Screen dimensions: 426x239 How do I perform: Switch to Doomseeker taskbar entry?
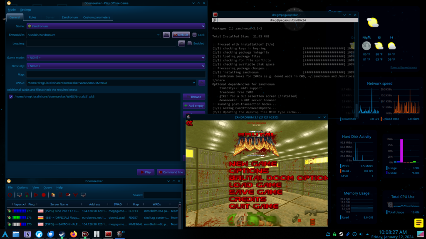click(85, 234)
